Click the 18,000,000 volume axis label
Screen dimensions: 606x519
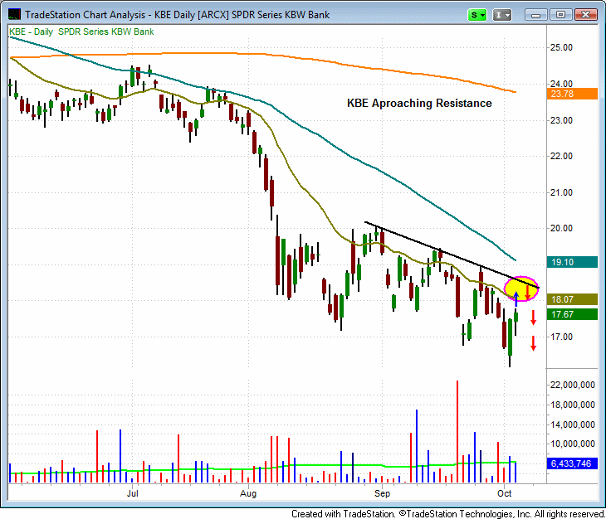click(x=572, y=405)
